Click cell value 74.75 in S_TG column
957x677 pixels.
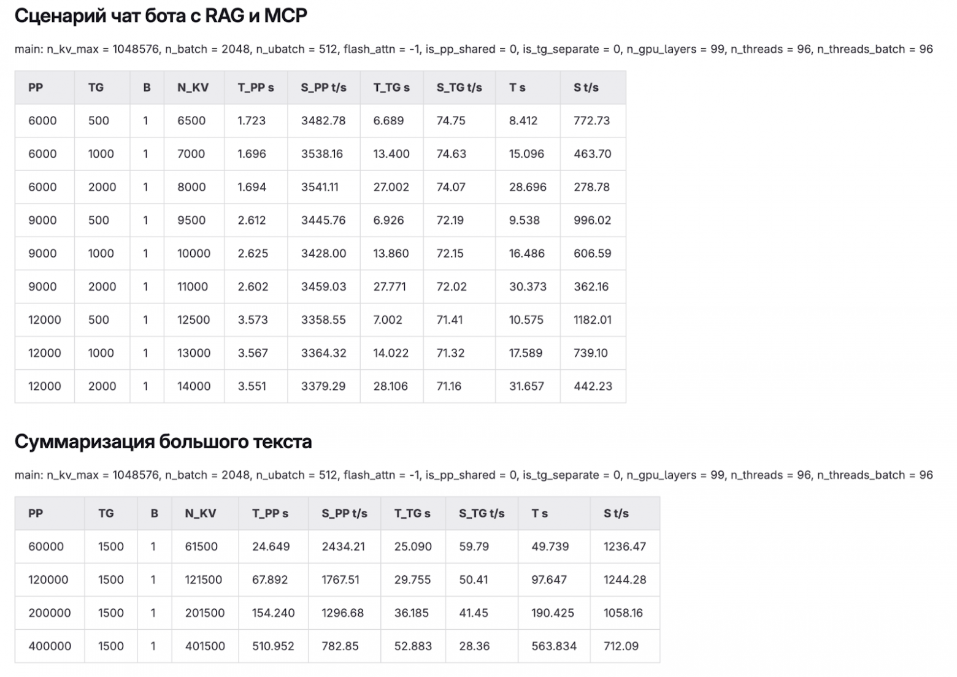tap(451, 121)
